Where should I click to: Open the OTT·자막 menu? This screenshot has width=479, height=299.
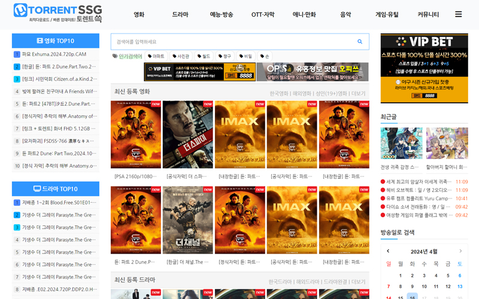(263, 14)
